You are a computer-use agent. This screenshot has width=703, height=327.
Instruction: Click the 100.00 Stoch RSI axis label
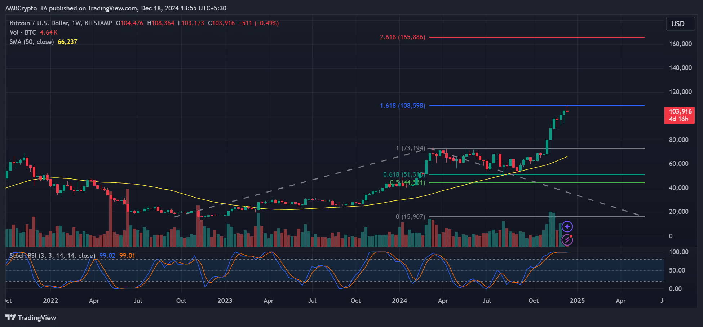click(x=679, y=252)
